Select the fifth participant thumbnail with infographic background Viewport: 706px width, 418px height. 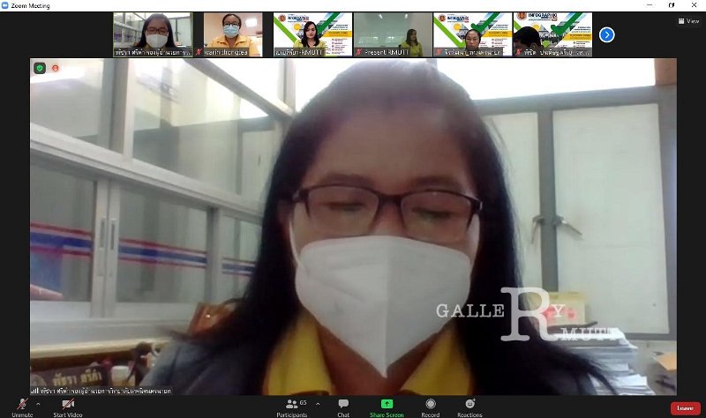(473, 34)
